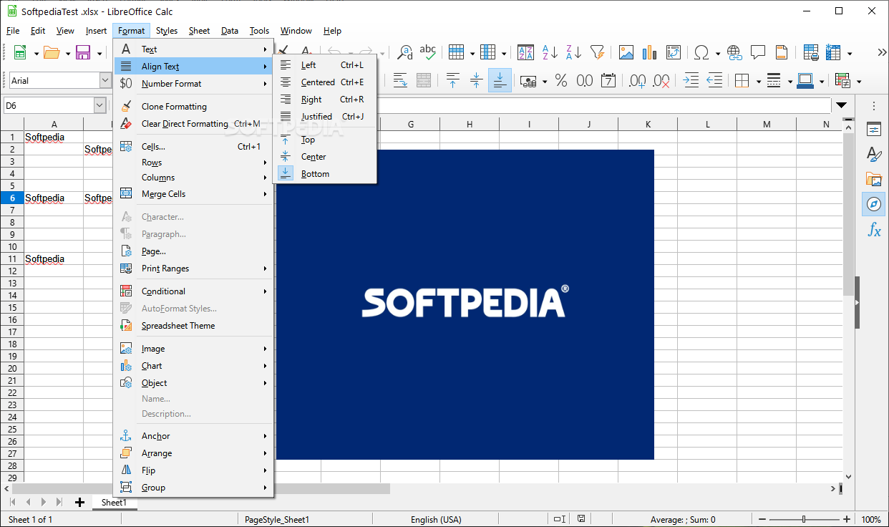Click the Define Print Area icon

click(x=811, y=52)
